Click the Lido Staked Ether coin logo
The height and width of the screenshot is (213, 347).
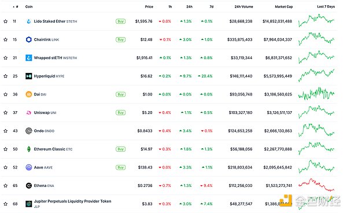[x=28, y=21]
